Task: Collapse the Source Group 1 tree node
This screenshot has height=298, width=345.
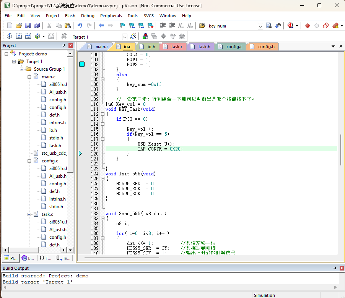Action: click(x=21, y=69)
